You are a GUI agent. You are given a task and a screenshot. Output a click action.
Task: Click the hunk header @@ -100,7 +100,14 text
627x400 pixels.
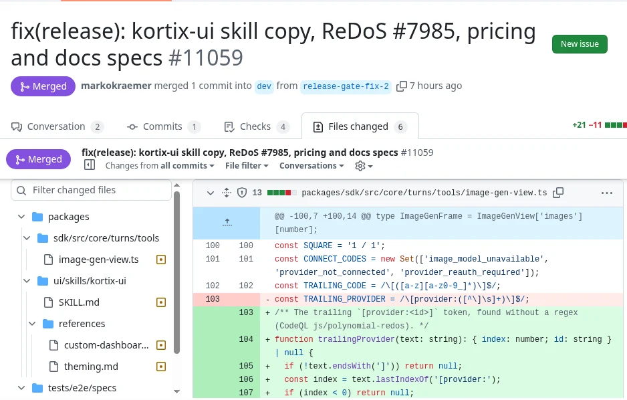tap(428, 223)
